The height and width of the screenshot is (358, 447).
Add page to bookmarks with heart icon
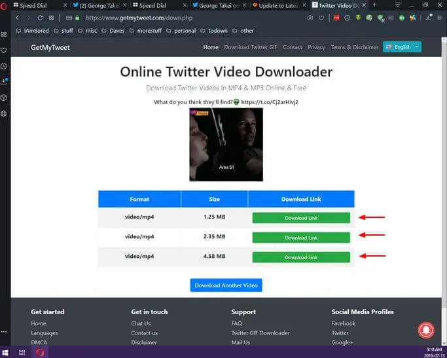[321, 18]
